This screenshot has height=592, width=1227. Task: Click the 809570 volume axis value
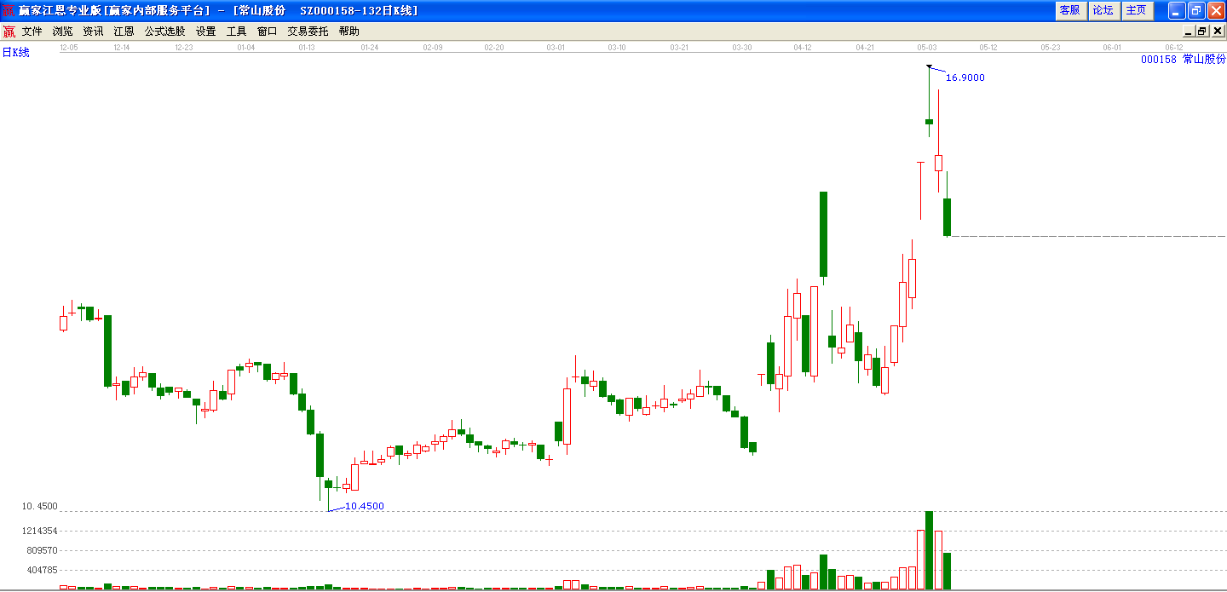(43, 550)
